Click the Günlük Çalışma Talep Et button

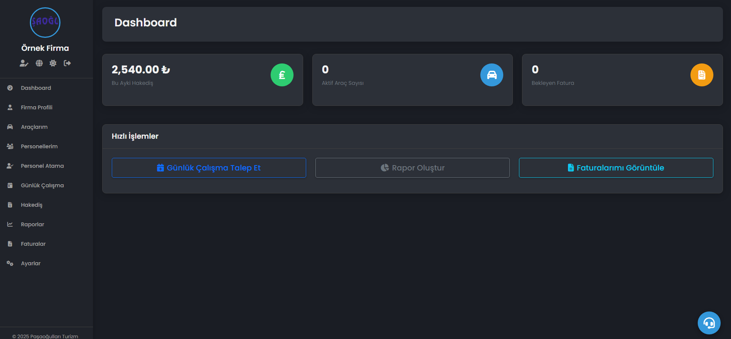coord(209,168)
